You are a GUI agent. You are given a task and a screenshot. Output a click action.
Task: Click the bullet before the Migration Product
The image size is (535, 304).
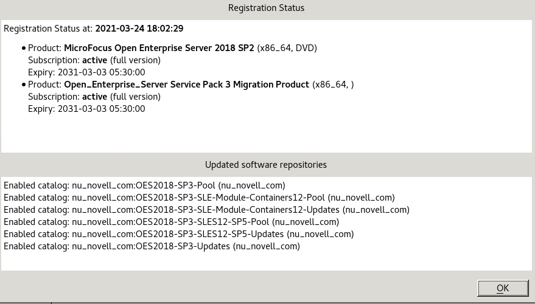click(24, 85)
